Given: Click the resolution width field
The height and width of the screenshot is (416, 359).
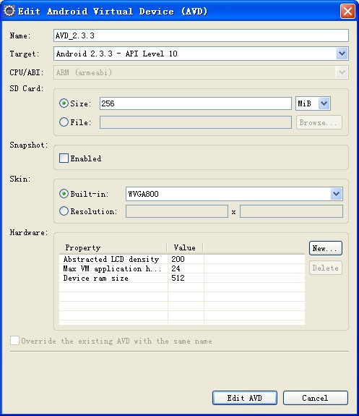Looking at the screenshot, I should coord(177,211).
